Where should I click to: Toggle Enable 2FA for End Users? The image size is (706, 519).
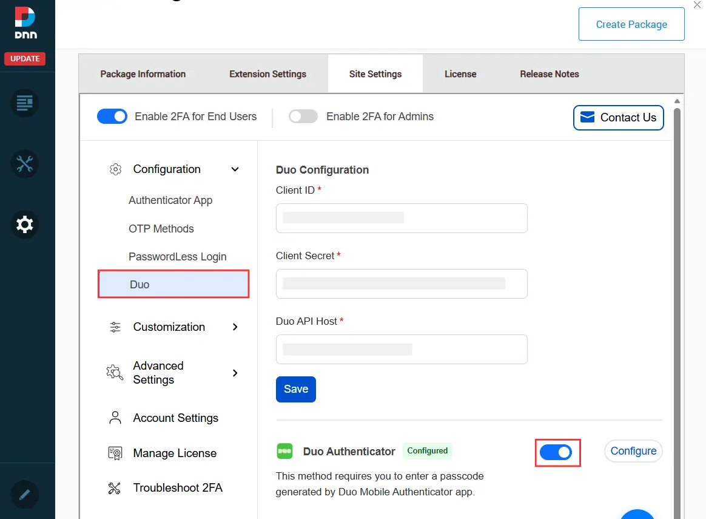pyautogui.click(x=112, y=116)
